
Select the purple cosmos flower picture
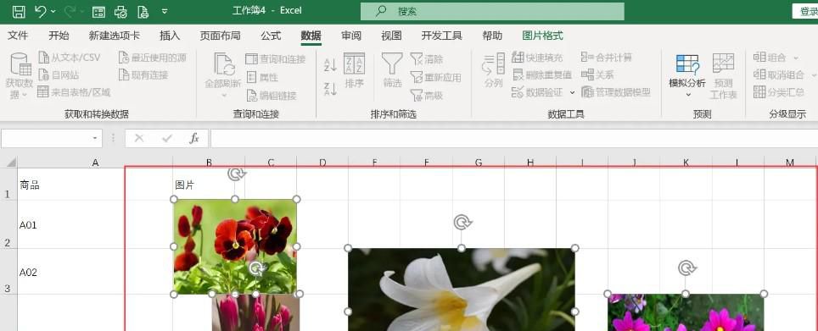(686, 312)
